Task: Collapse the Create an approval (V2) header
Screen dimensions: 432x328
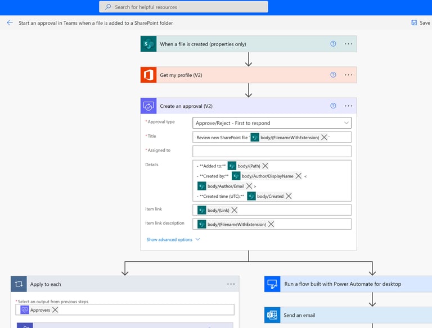Action: click(249, 106)
